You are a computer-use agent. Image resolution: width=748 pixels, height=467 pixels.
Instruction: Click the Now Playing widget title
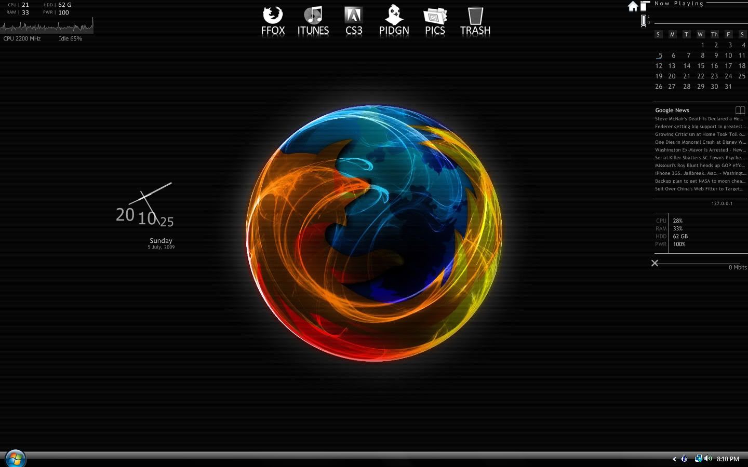click(679, 4)
